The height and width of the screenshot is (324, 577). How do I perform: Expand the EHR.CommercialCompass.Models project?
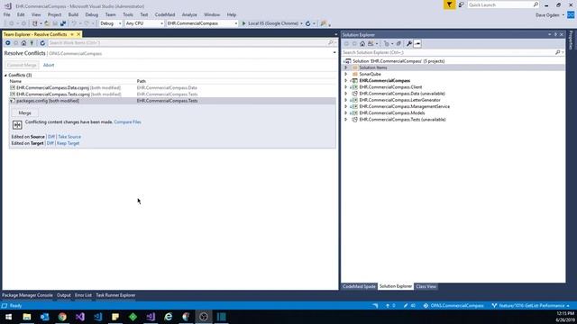click(345, 113)
